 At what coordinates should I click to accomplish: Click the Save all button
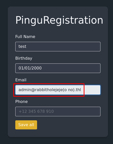(x=26, y=125)
